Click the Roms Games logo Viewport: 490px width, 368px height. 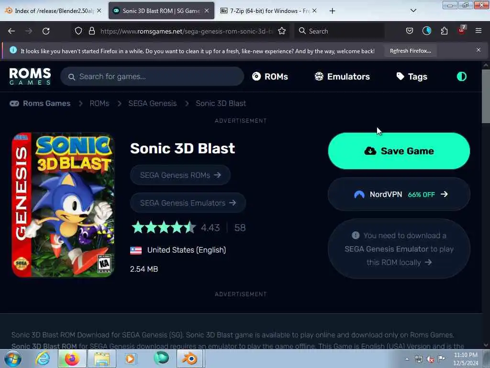pyautogui.click(x=30, y=76)
